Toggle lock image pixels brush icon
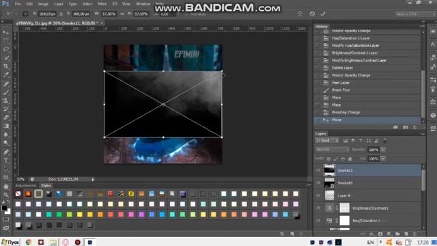This screenshot has height=246, width=437. tap(336, 159)
